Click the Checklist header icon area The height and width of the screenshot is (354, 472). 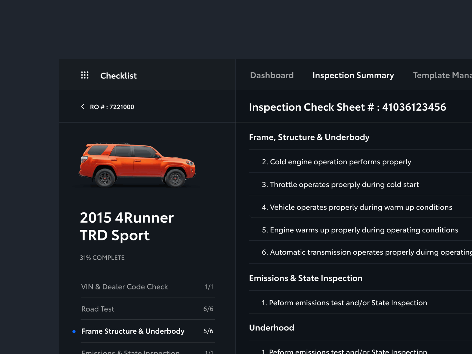pos(118,76)
